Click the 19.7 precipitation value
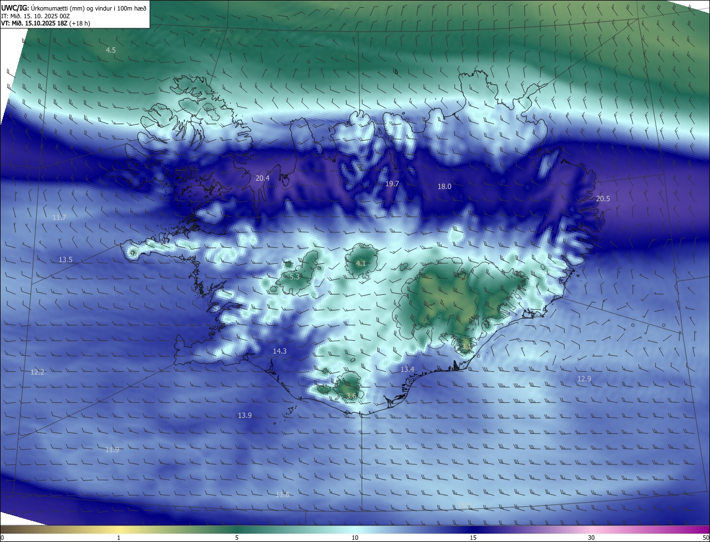The image size is (710, 542). click(x=392, y=183)
